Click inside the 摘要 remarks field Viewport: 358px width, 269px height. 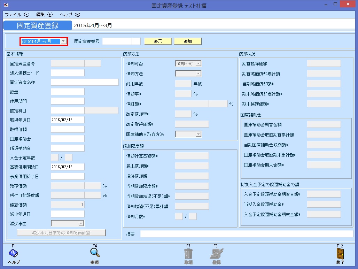tap(244, 234)
